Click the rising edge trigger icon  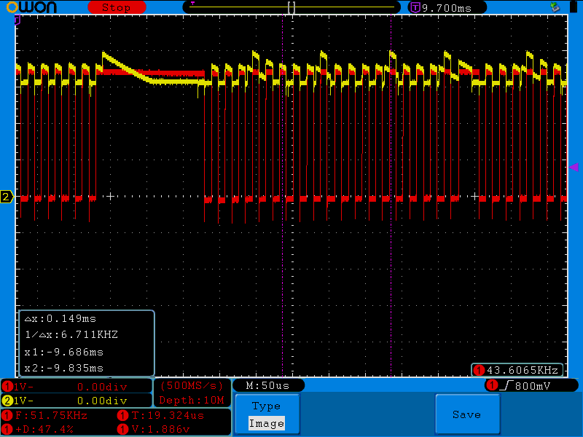point(506,386)
